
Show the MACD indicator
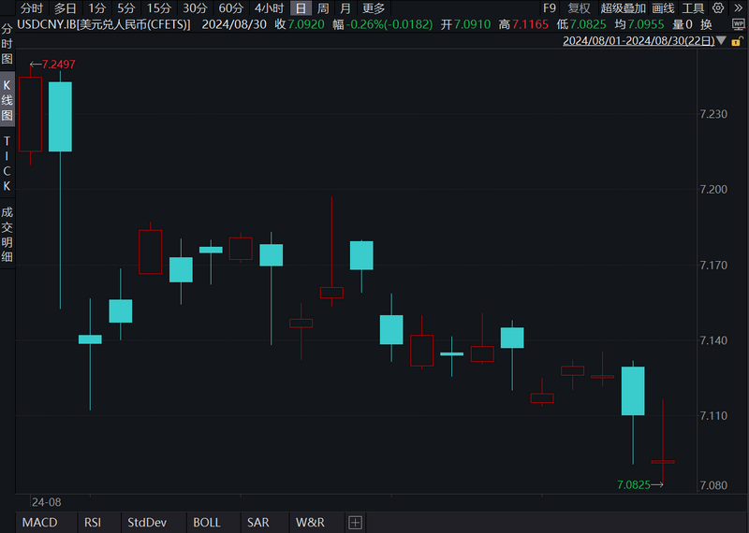pos(39,523)
